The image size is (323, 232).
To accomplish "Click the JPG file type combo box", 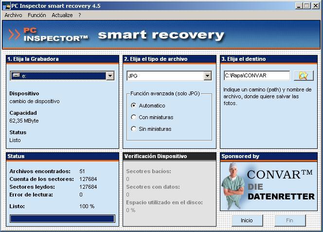I will [169, 76].
